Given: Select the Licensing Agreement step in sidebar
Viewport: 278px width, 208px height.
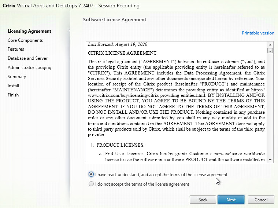Looking at the screenshot, I should click(29, 31).
